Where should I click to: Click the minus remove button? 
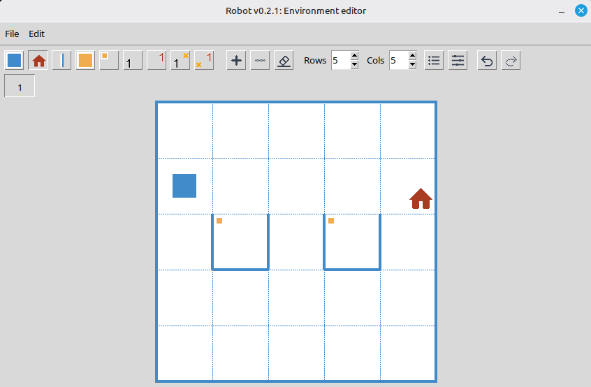click(260, 60)
